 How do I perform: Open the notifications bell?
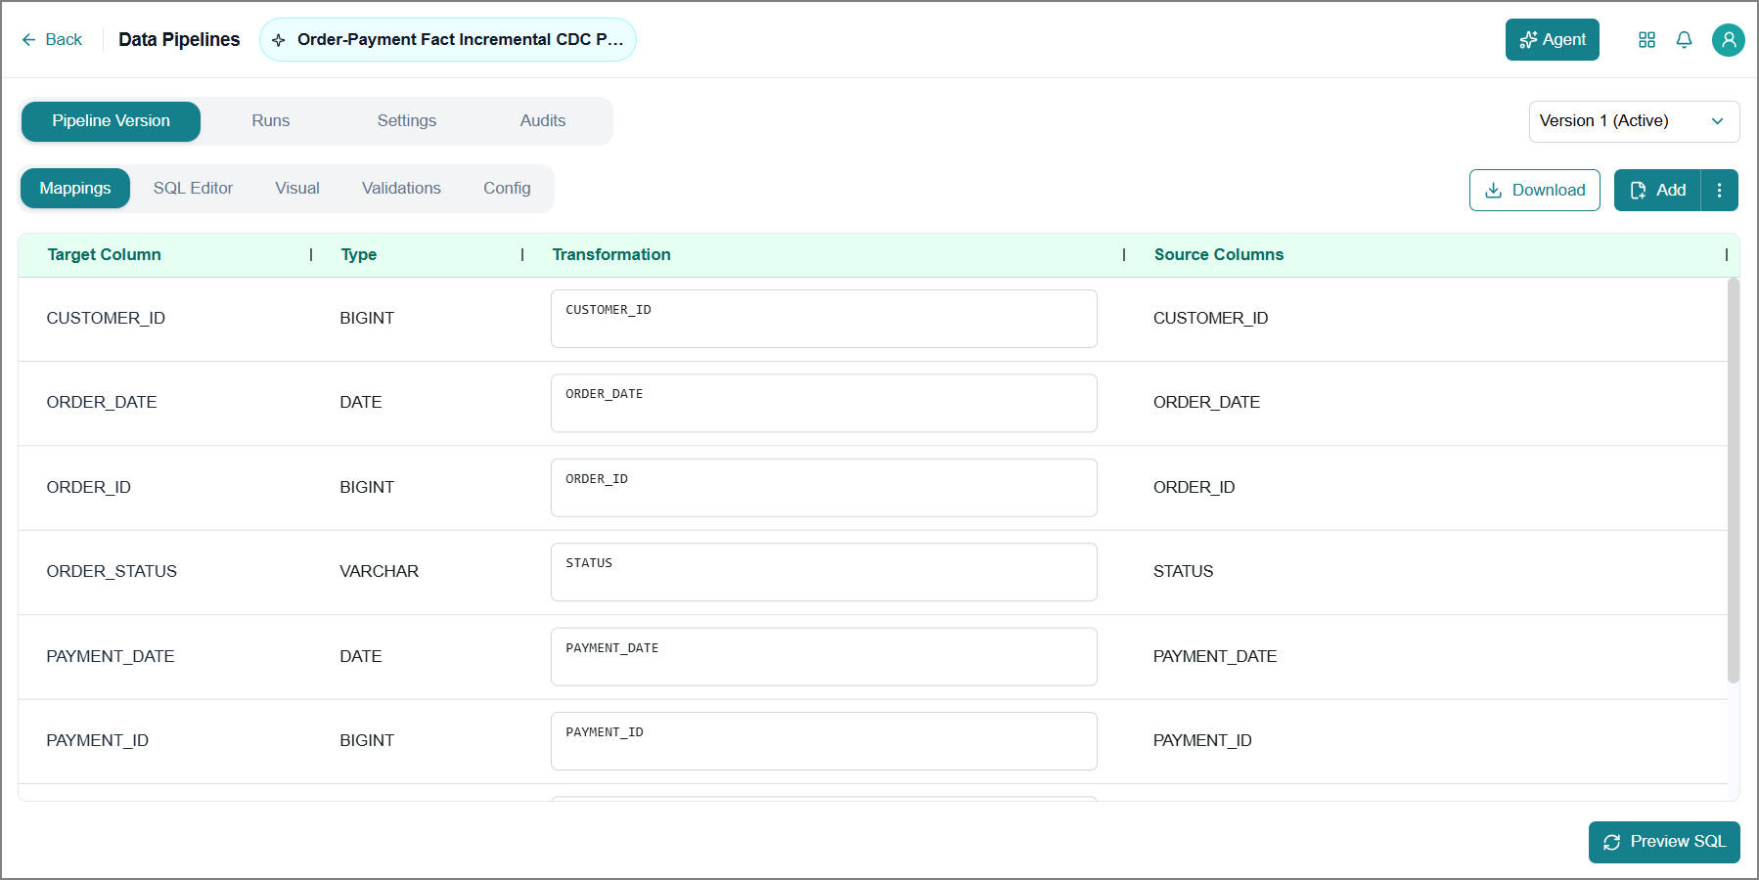tap(1684, 40)
